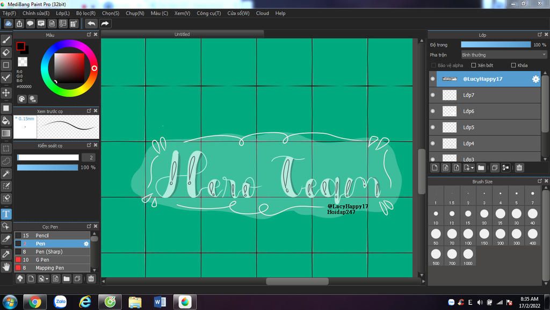Expand the add-brush dropdown arrow
The height and width of the screenshot is (310, 550).
click(x=47, y=279)
